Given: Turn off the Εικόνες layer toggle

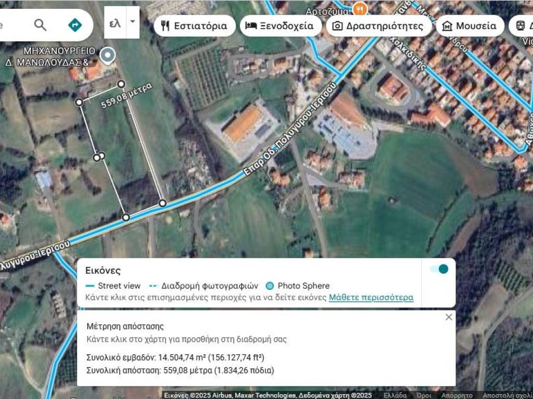Looking at the screenshot, I should 439,269.
